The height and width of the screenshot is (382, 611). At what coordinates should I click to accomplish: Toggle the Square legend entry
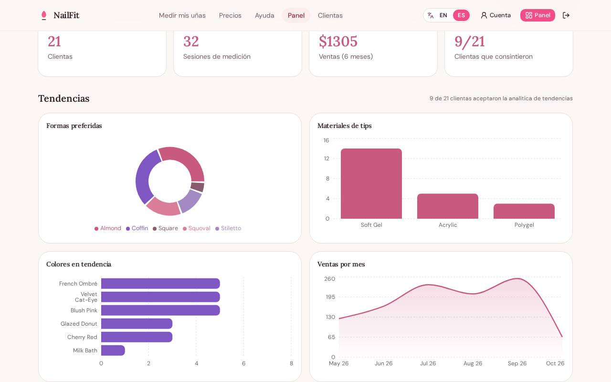coord(165,228)
